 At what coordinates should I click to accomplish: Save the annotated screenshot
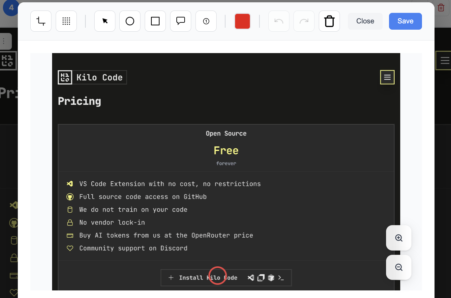tap(405, 21)
